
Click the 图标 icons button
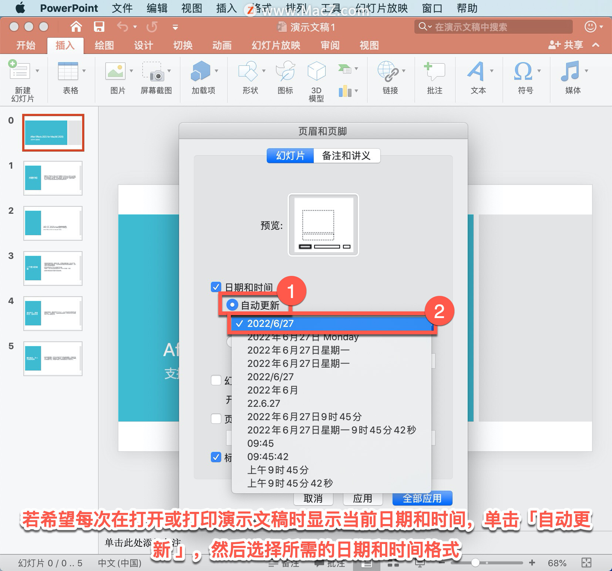tap(285, 71)
